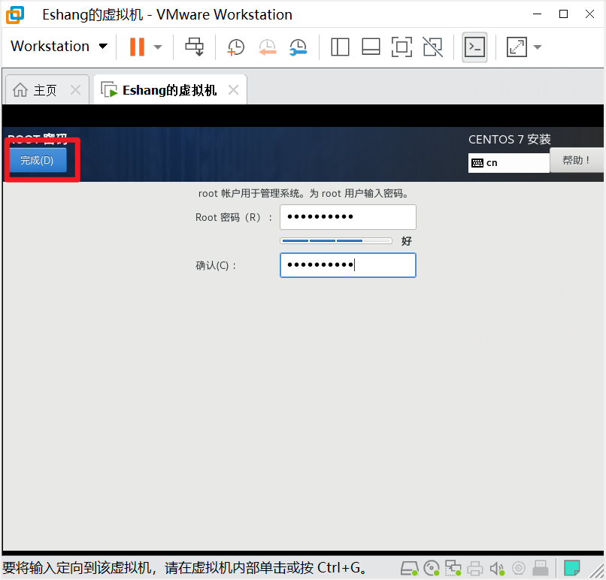Image resolution: width=606 pixels, height=580 pixels.
Task: Click the camera device status icon
Action: point(519,569)
